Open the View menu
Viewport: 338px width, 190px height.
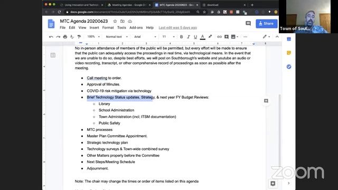coord(82,27)
